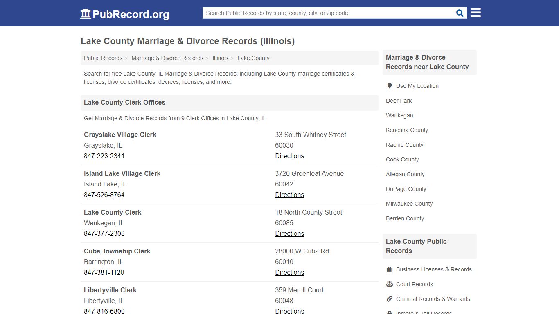Open Business Licenses & Records link
This screenshot has width=559, height=314.
click(x=434, y=269)
